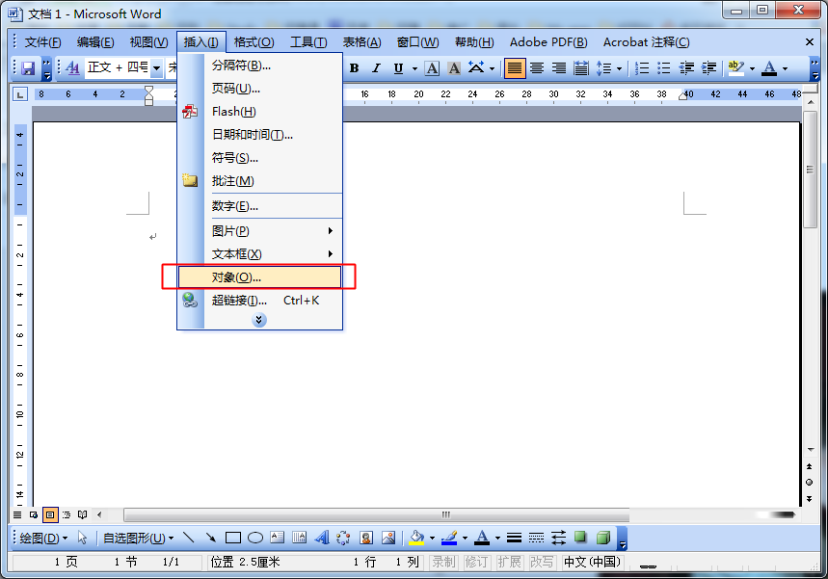828x579 pixels.
Task: Open highlight color dropdown arrow
Action: tap(752, 68)
